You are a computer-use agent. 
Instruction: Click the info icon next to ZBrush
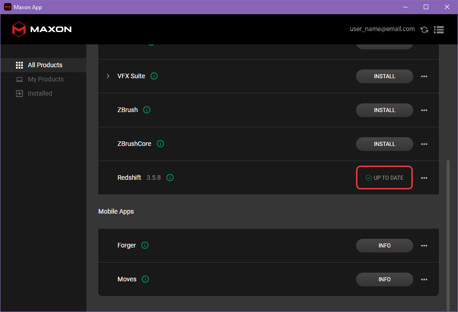click(x=147, y=110)
